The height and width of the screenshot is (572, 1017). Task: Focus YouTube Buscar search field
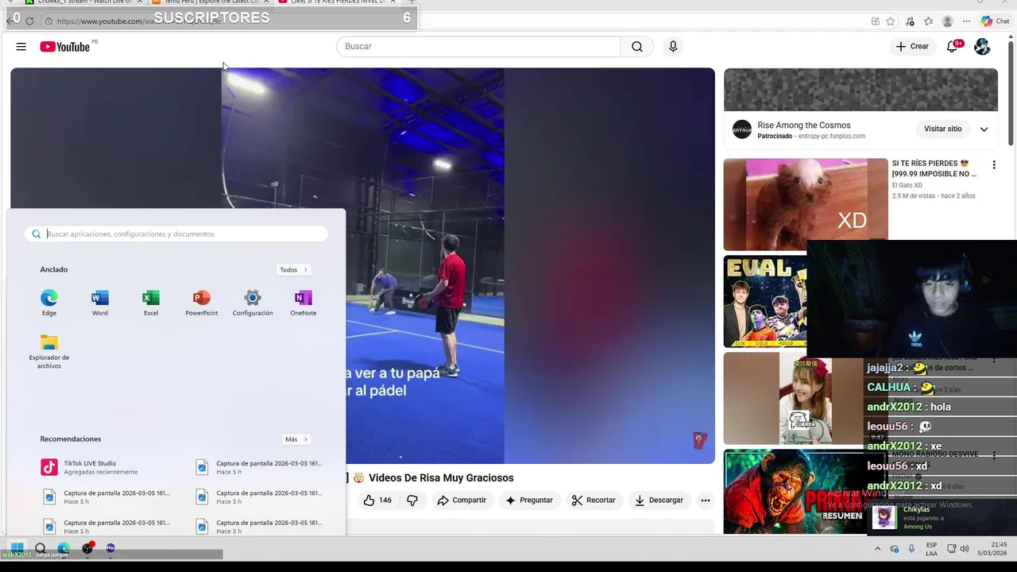click(478, 47)
